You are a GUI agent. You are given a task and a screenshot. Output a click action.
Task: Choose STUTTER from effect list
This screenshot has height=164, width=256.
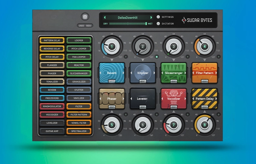click(x=79, y=90)
